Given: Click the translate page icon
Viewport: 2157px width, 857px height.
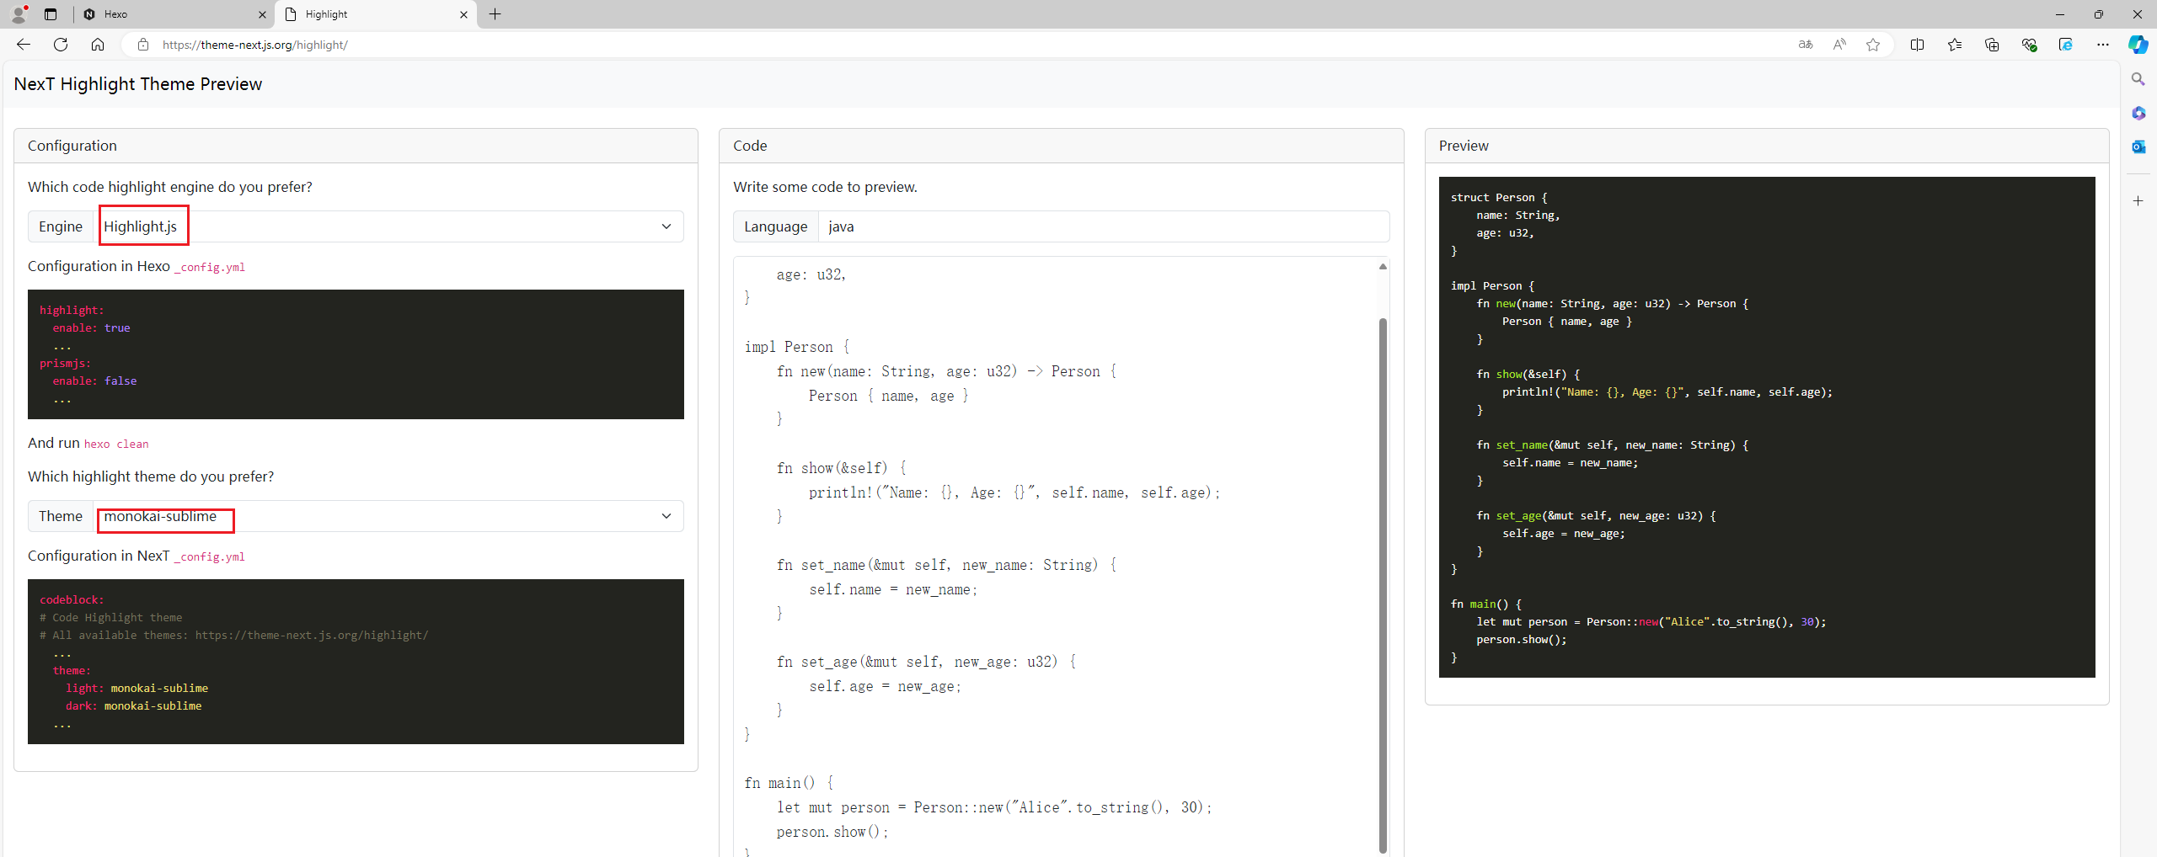Looking at the screenshot, I should (1806, 45).
